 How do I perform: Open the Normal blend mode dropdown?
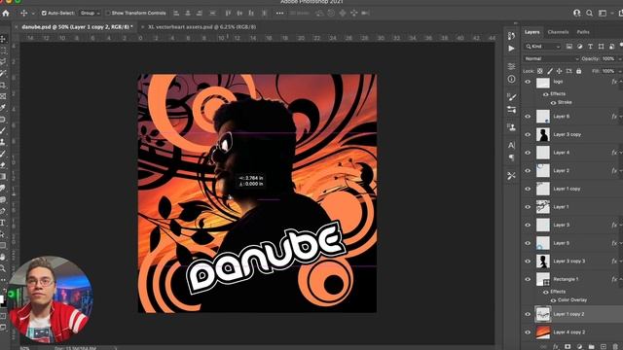click(x=551, y=58)
